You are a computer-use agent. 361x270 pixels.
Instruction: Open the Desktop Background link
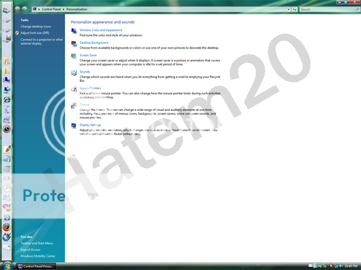pos(94,43)
